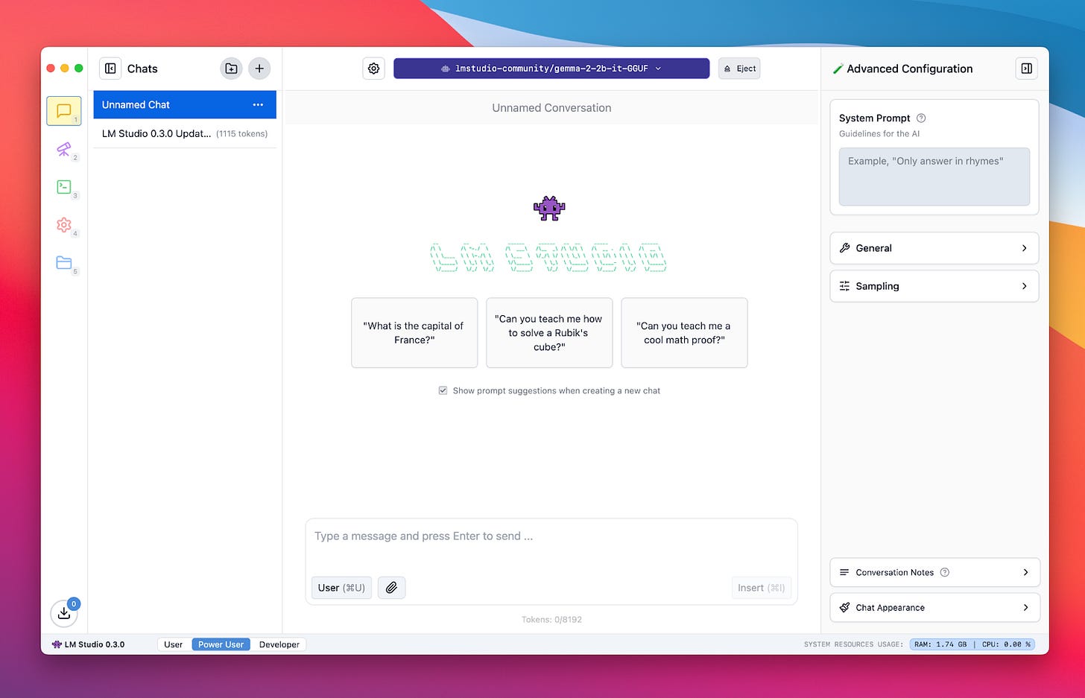
Task: Click the purple LM Studio mascot icon
Action: (549, 209)
